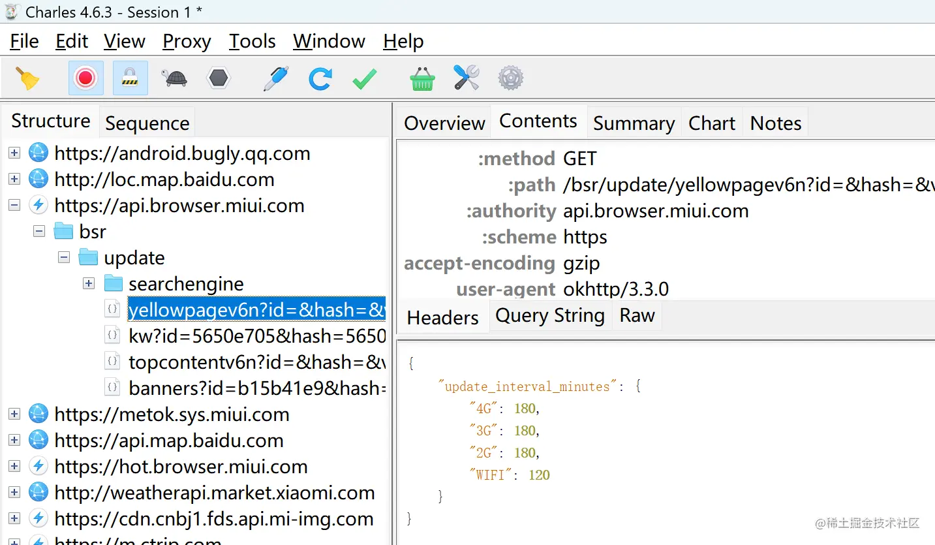Select https://api.browser.miui.com host
Viewport: 935px width, 545px height.
point(179,206)
